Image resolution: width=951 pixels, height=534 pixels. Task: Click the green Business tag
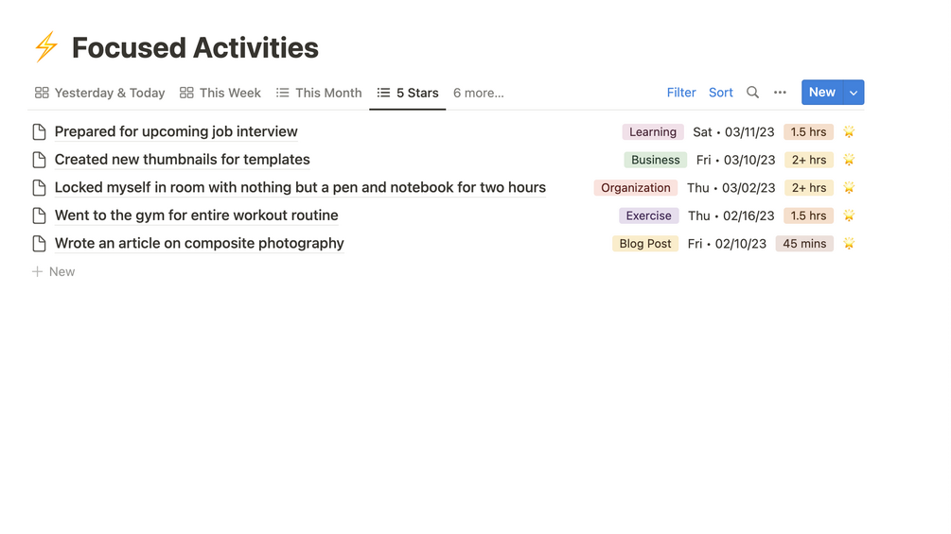[655, 160]
